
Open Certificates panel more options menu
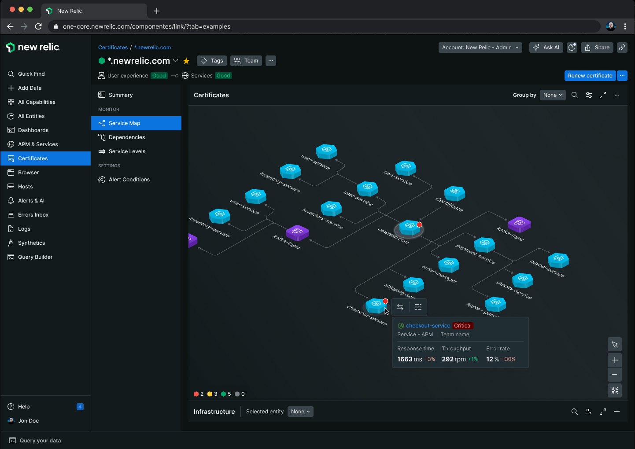(617, 95)
